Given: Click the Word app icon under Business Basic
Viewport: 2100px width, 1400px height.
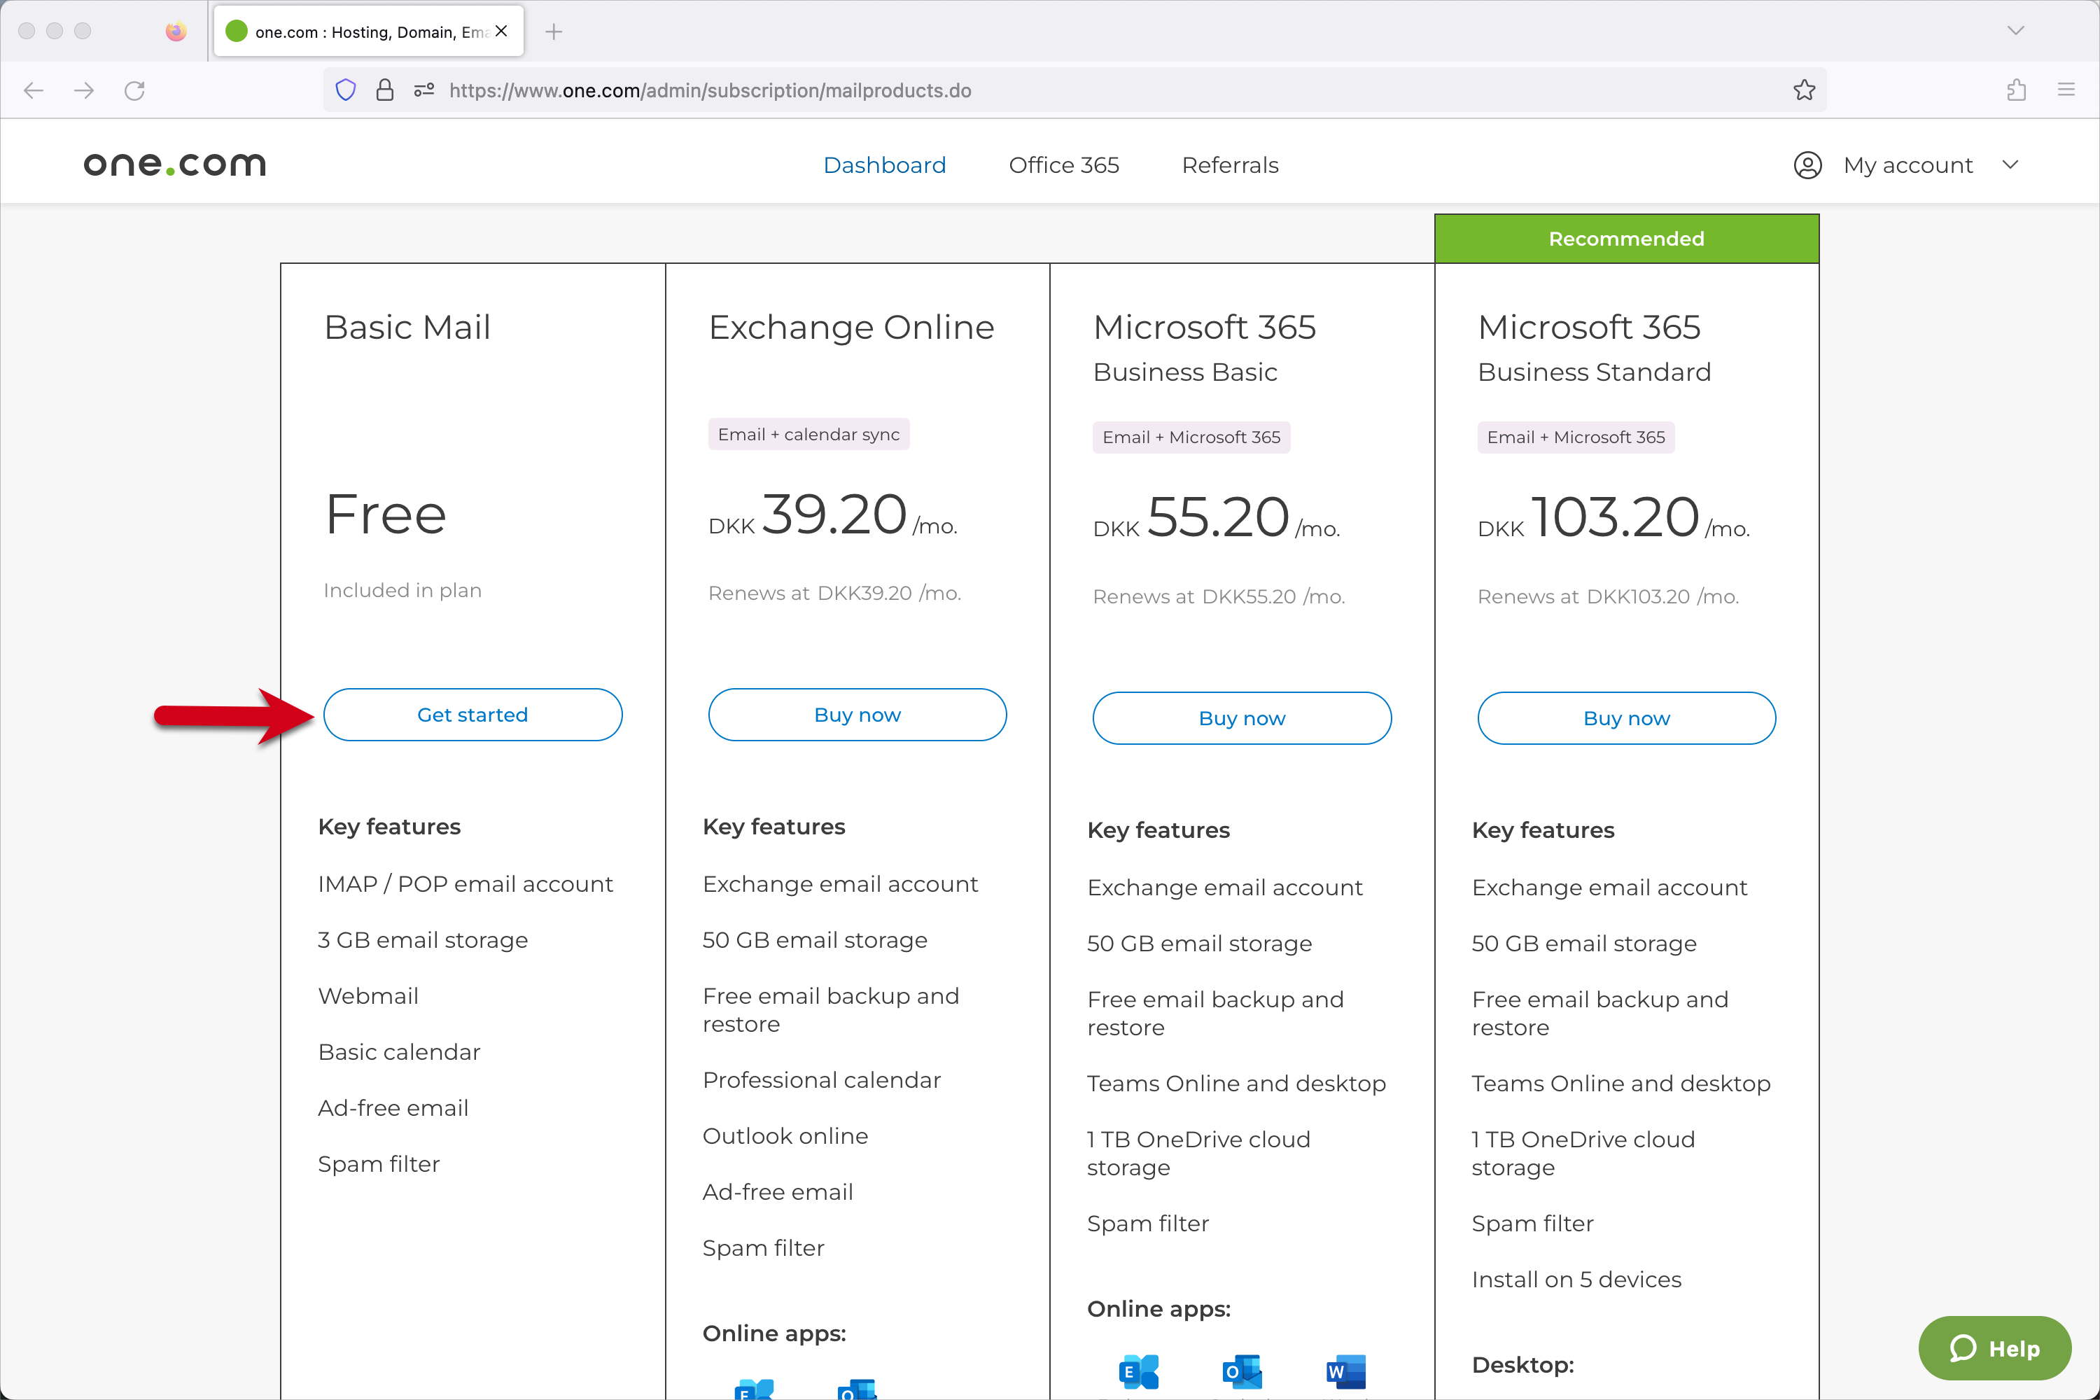Looking at the screenshot, I should (x=1346, y=1371).
